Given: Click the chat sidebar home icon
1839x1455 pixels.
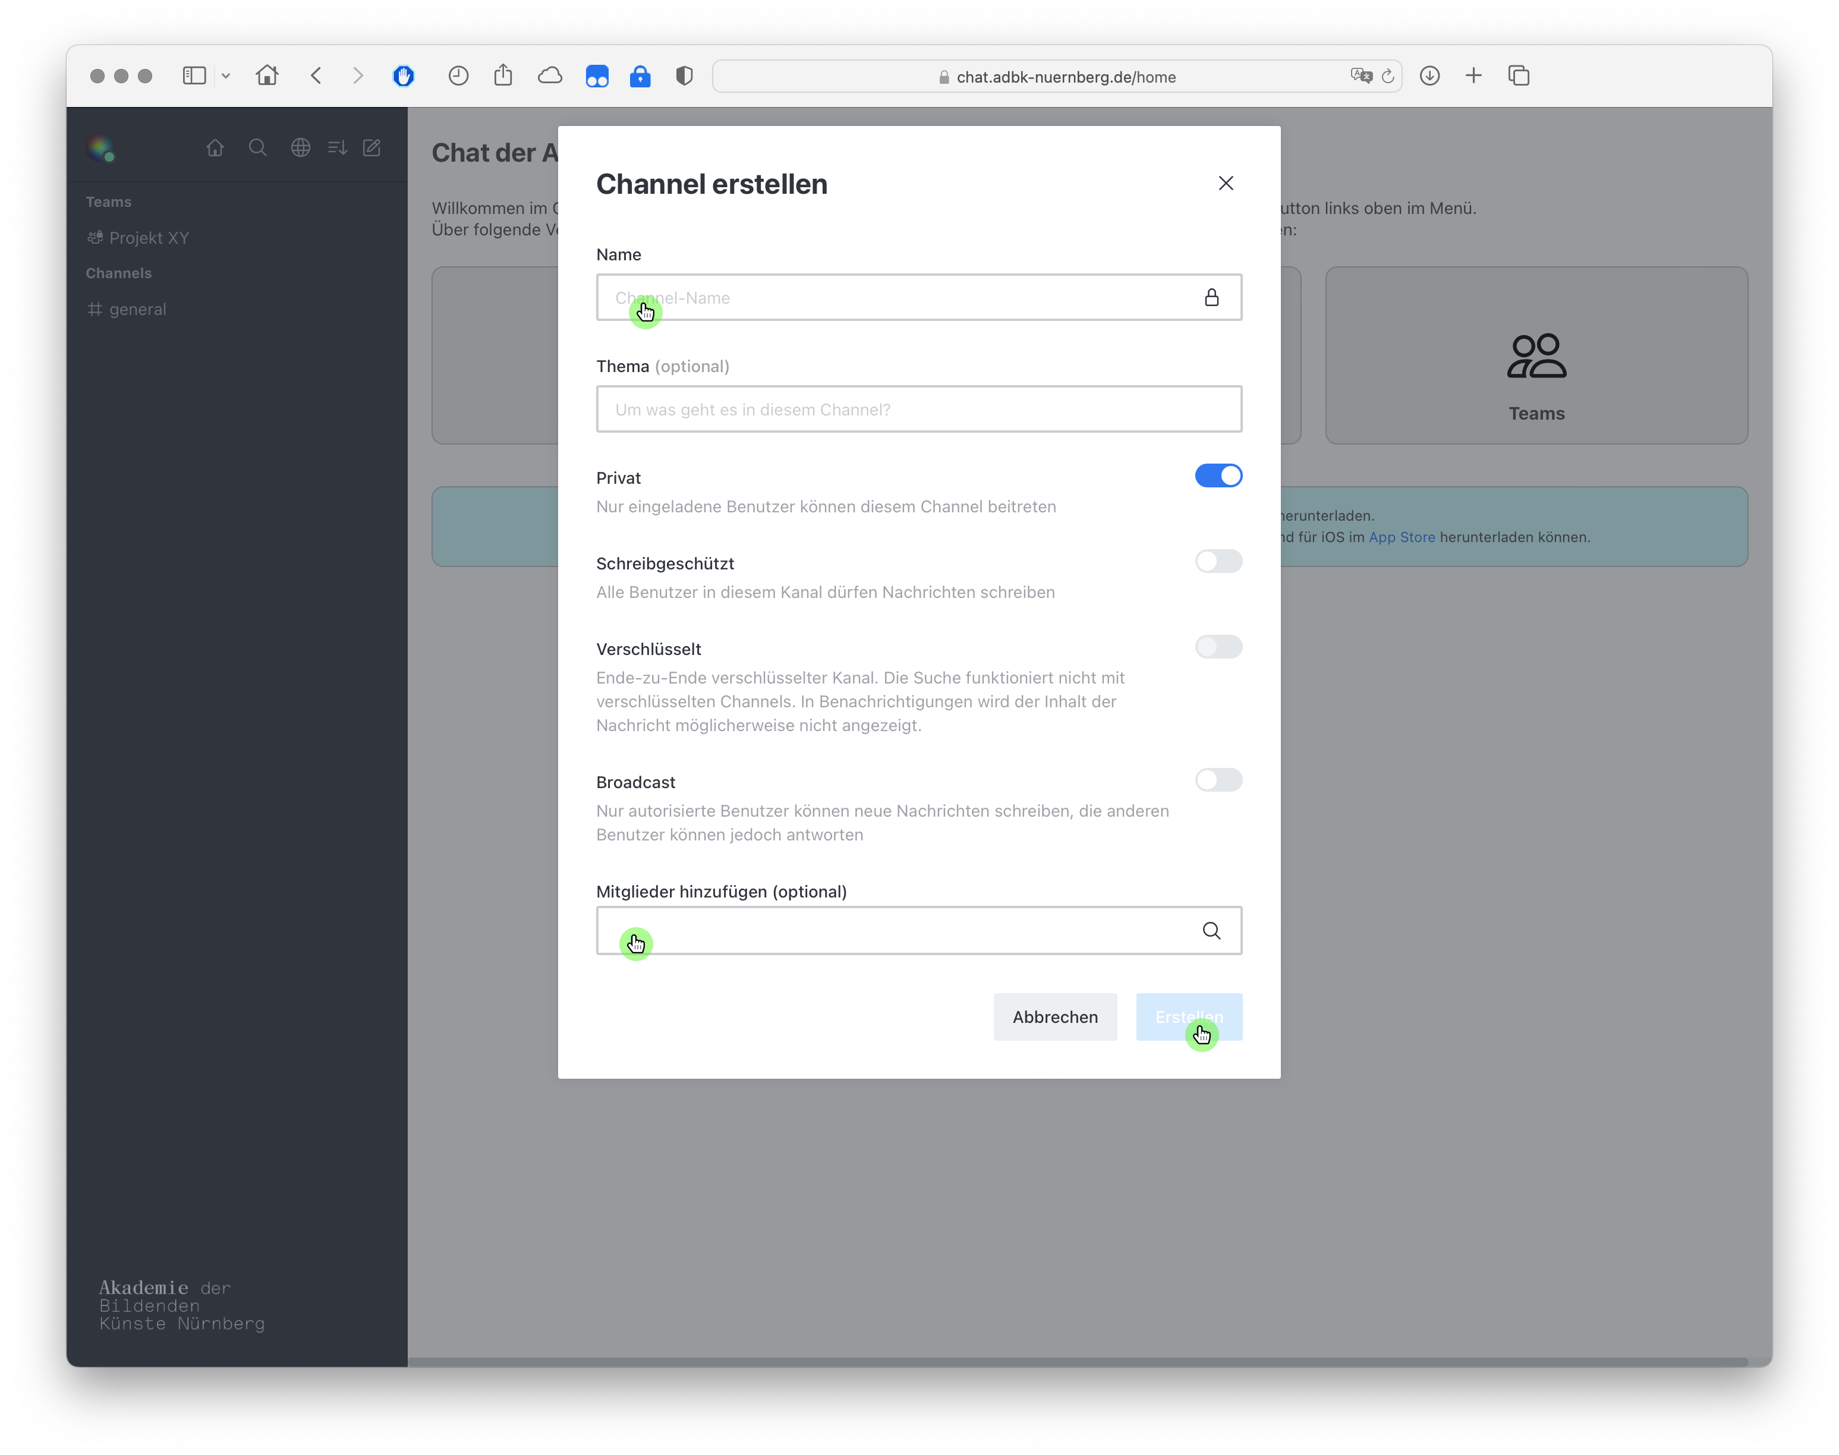Looking at the screenshot, I should tap(215, 147).
